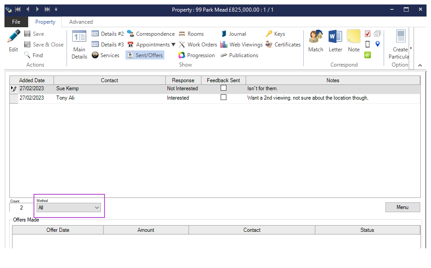Open the File menu
This screenshot has width=431, height=268.
[16, 22]
